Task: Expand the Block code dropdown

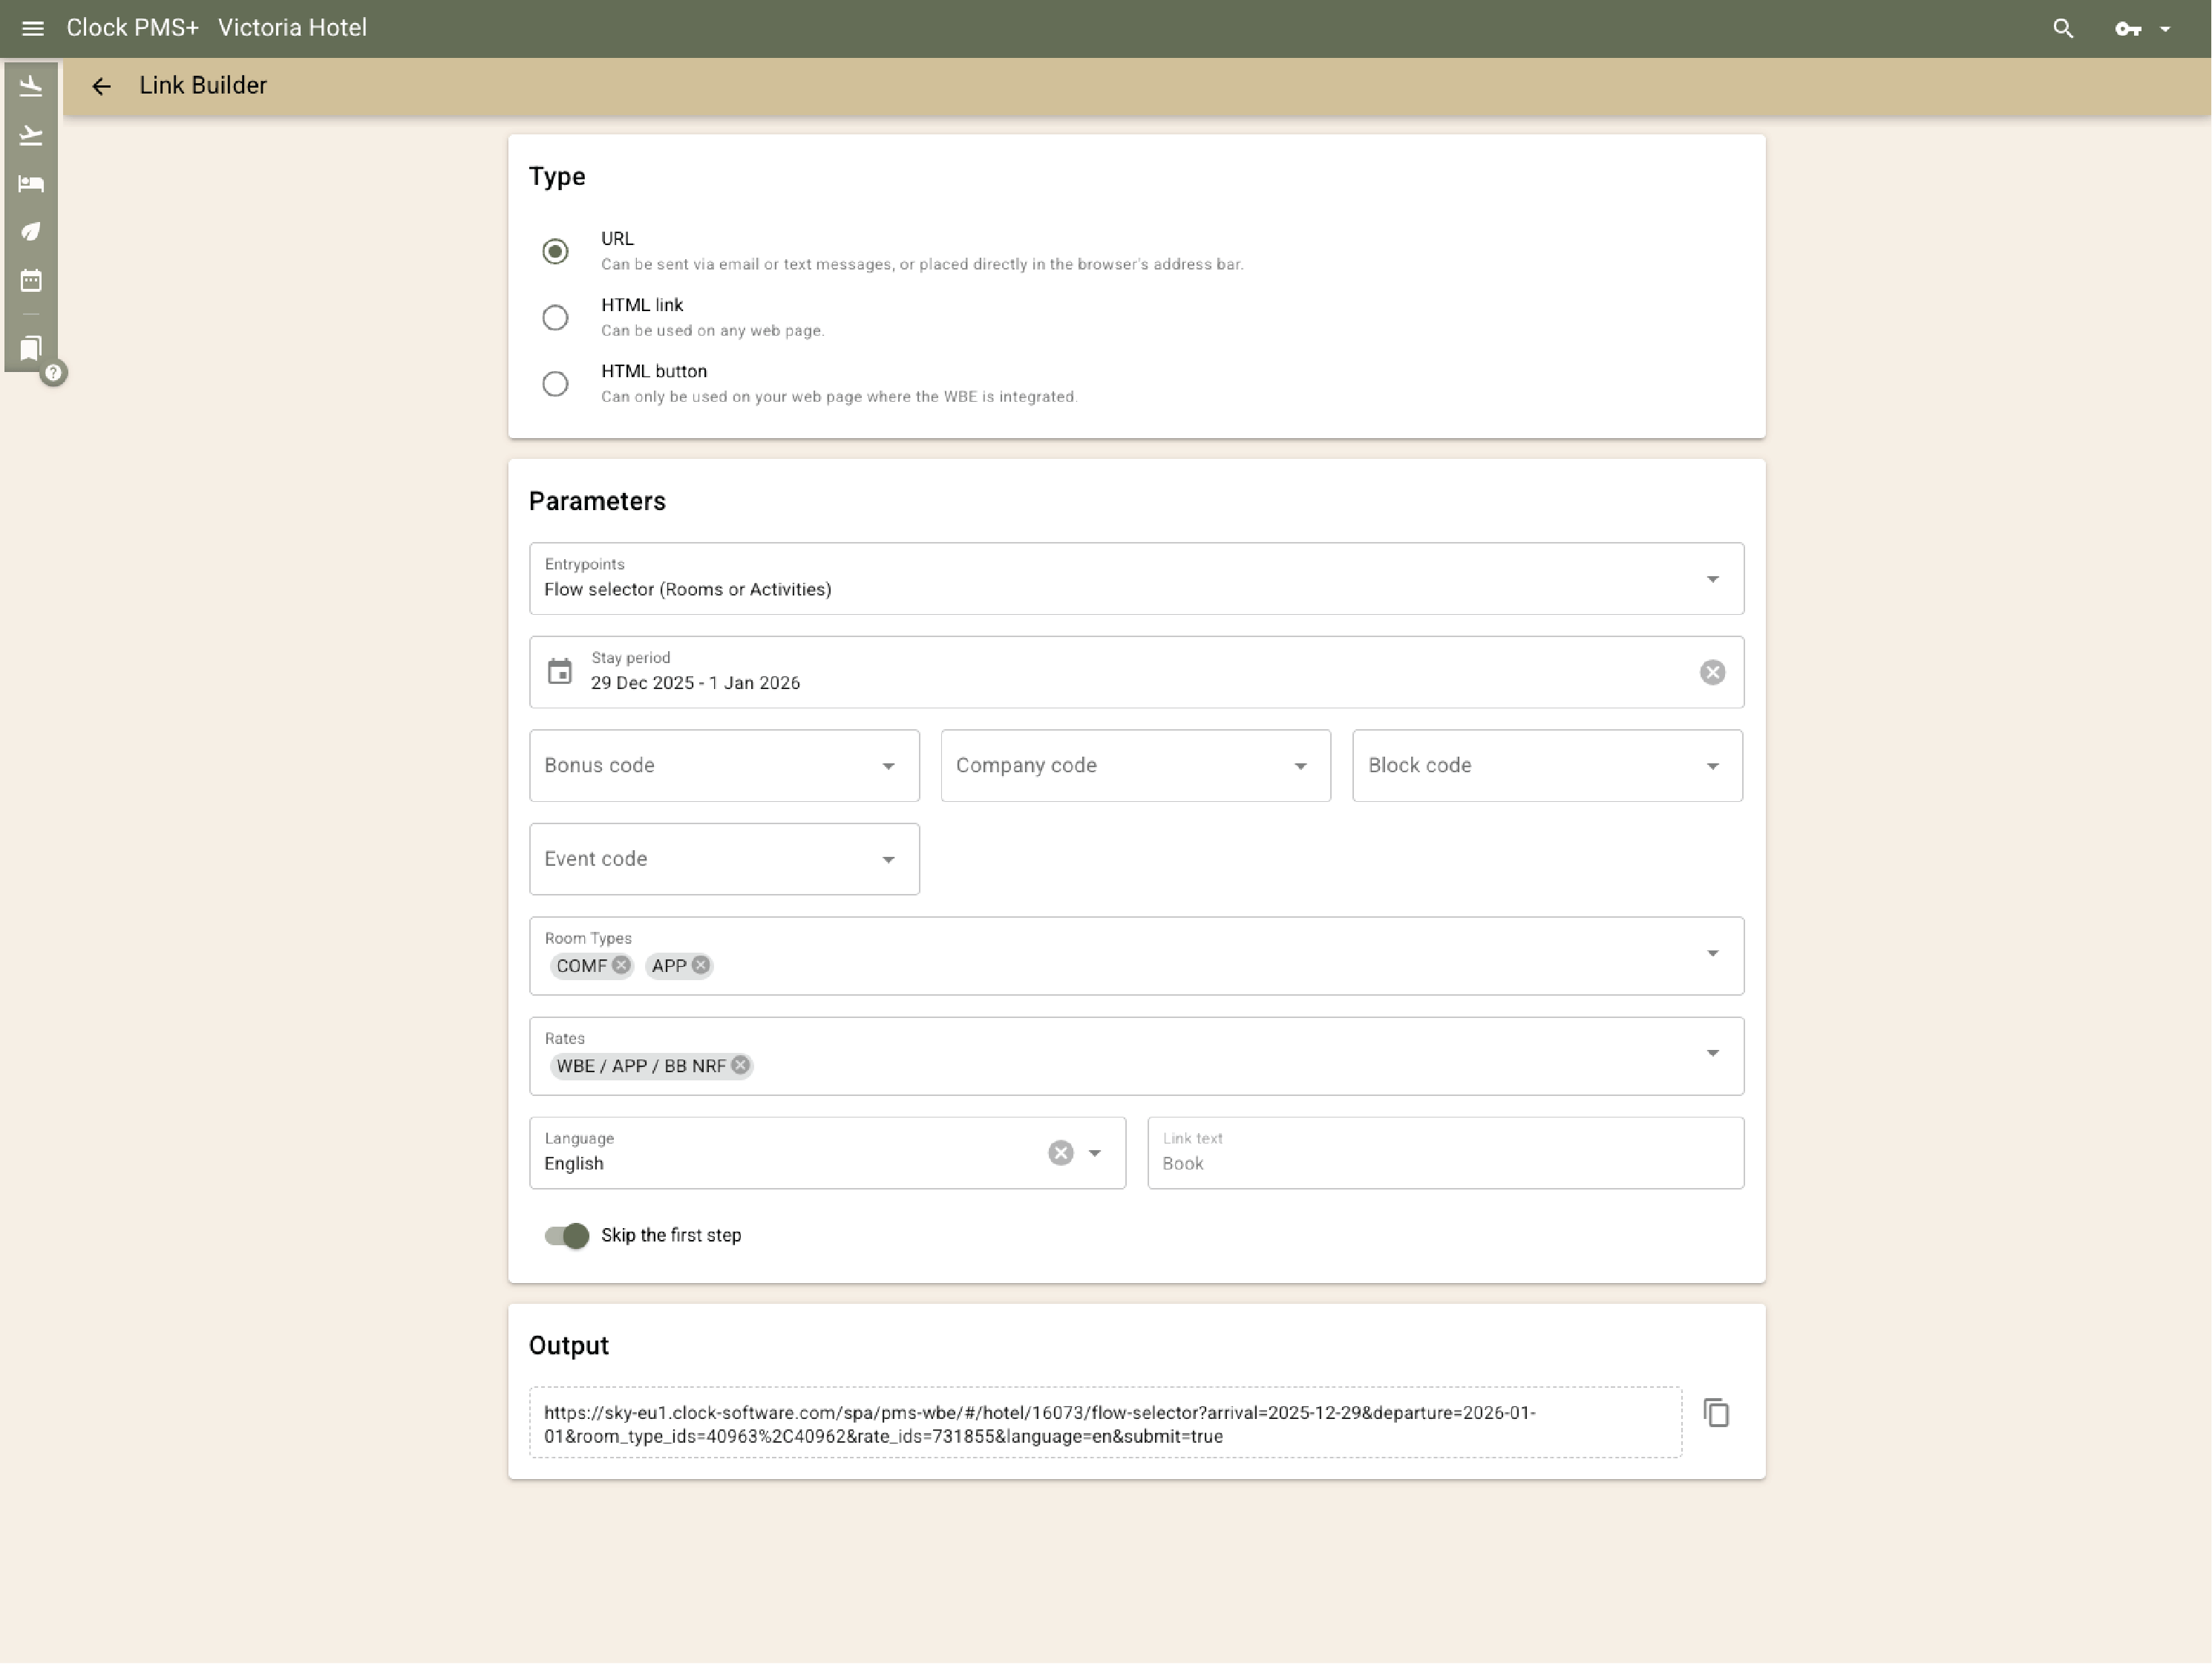Action: (1713, 766)
